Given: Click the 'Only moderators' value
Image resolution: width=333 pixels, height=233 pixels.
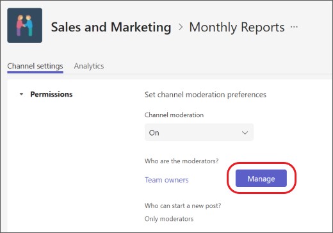Looking at the screenshot, I should coord(169,219).
